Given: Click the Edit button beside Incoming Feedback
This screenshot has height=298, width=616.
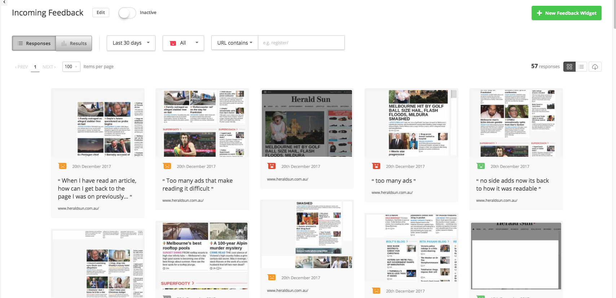Looking at the screenshot, I should [x=101, y=13].
